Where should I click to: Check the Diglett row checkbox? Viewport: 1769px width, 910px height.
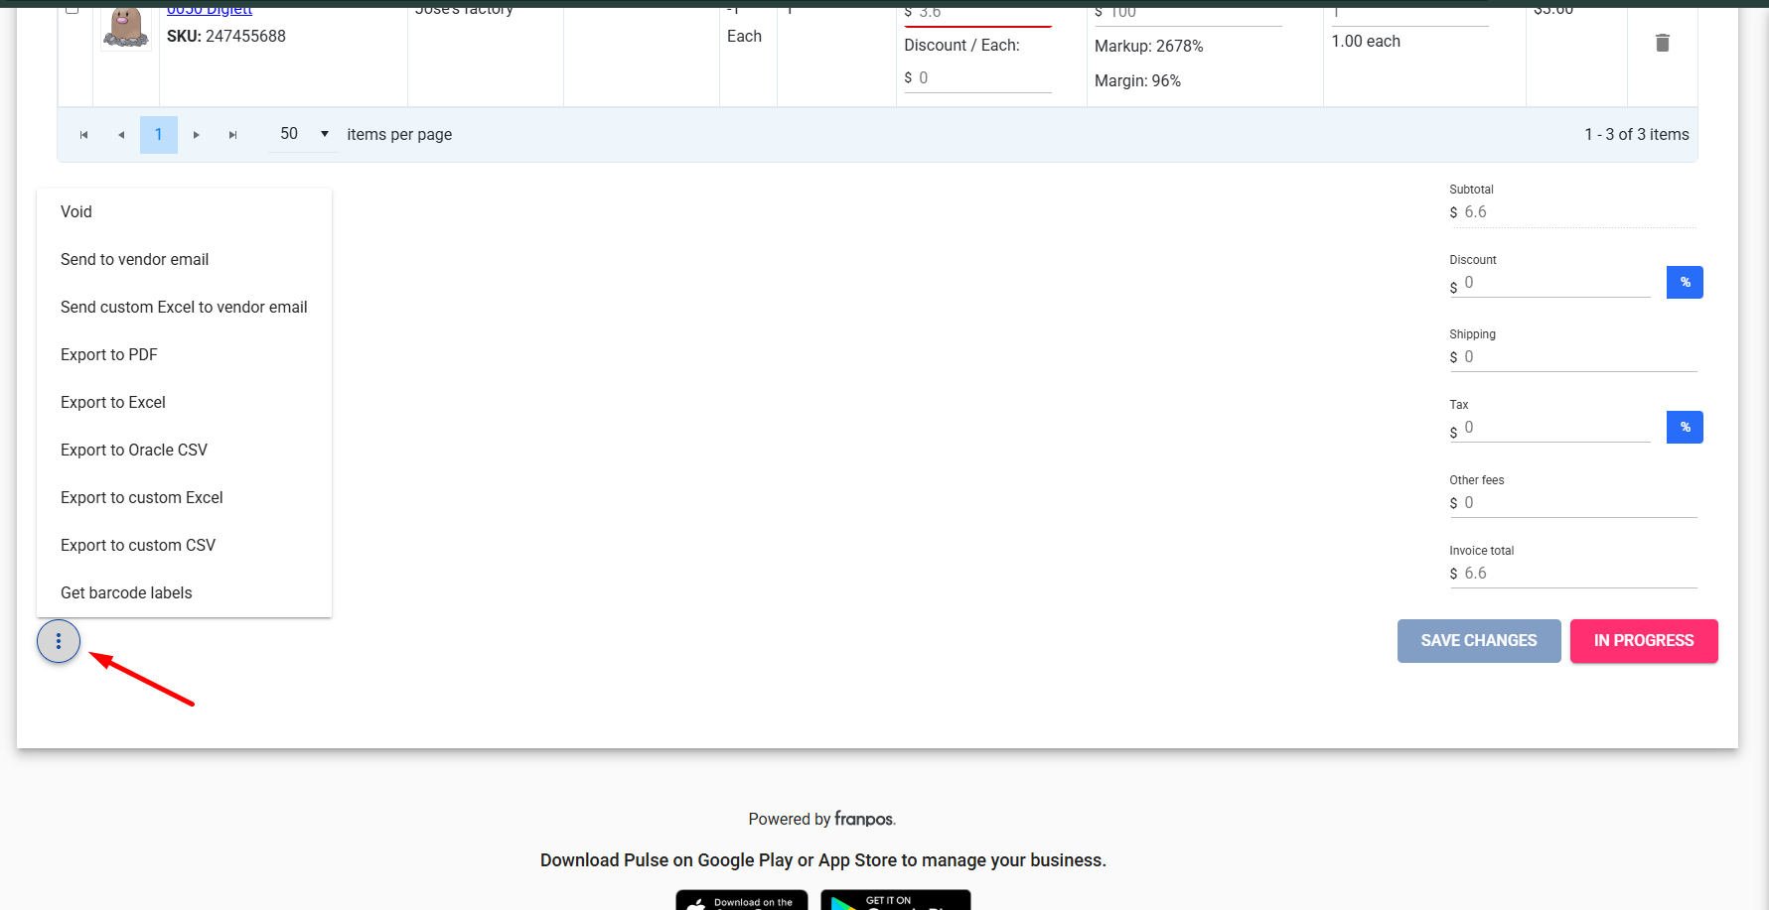tap(73, 9)
